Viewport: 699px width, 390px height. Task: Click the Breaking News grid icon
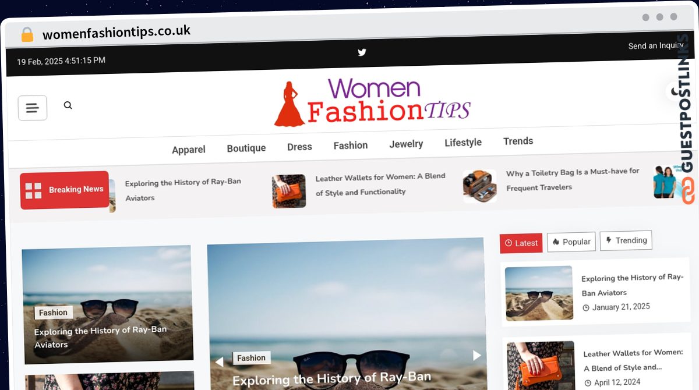click(x=33, y=191)
